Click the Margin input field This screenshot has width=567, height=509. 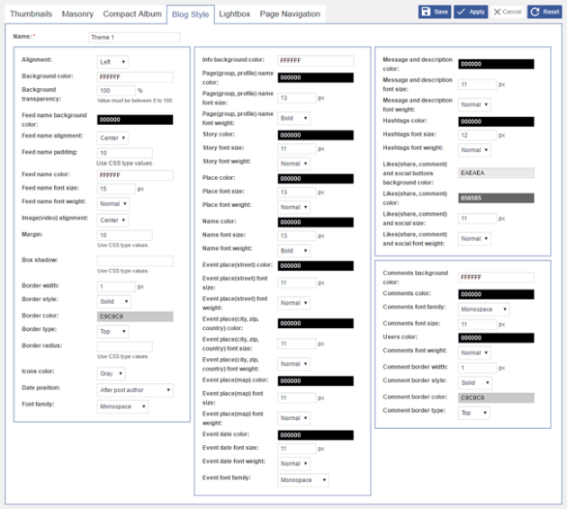pyautogui.click(x=124, y=236)
